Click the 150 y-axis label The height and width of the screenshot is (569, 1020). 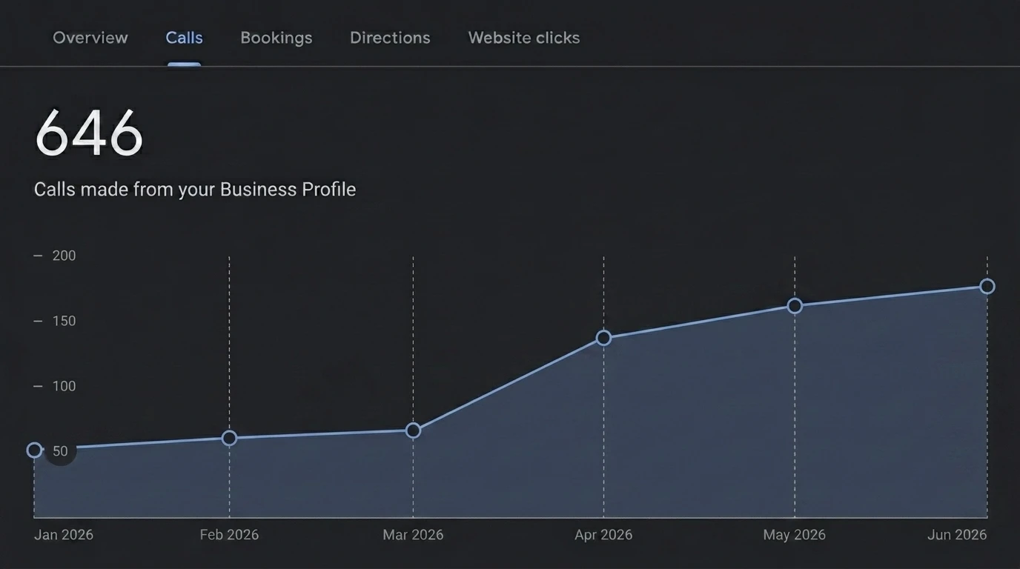[64, 321]
